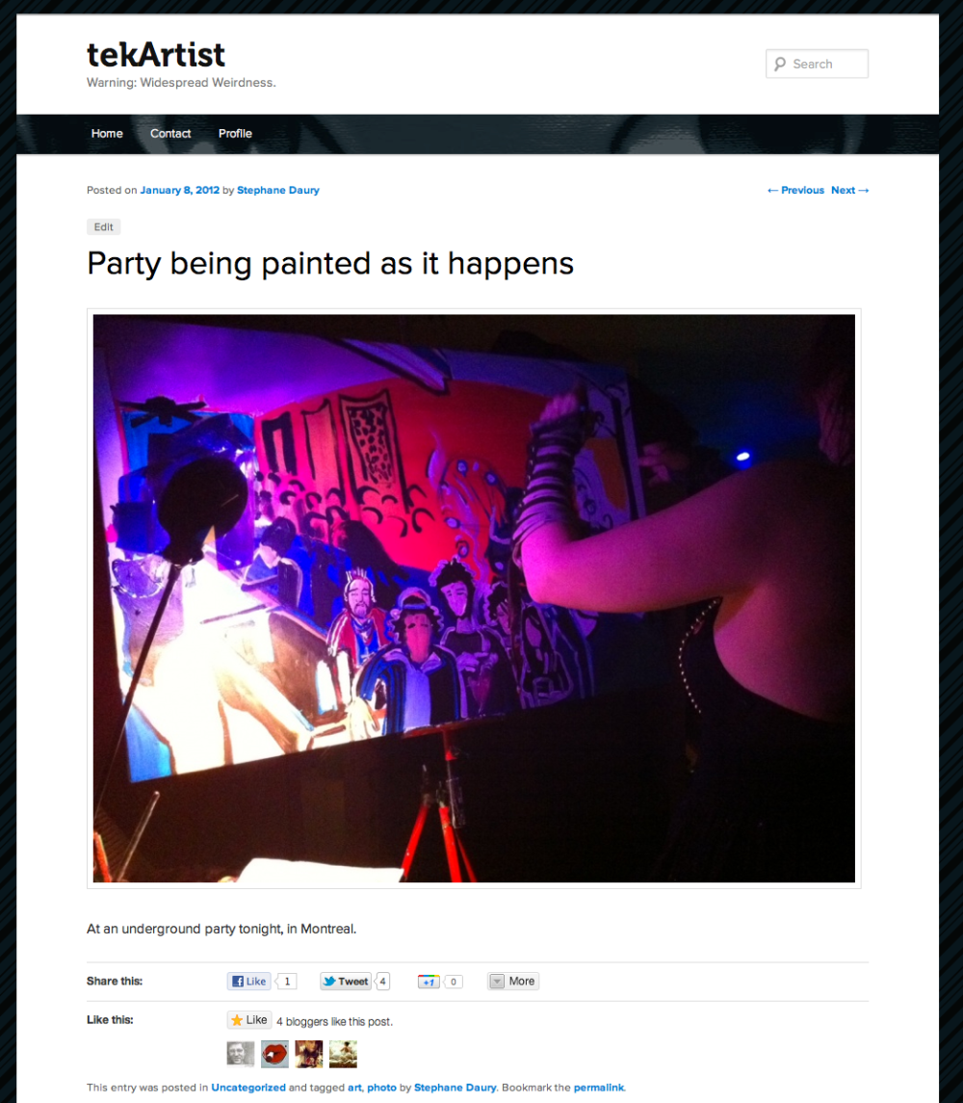Go to the Next post link
Screen dimensions: 963x1103
click(x=849, y=190)
